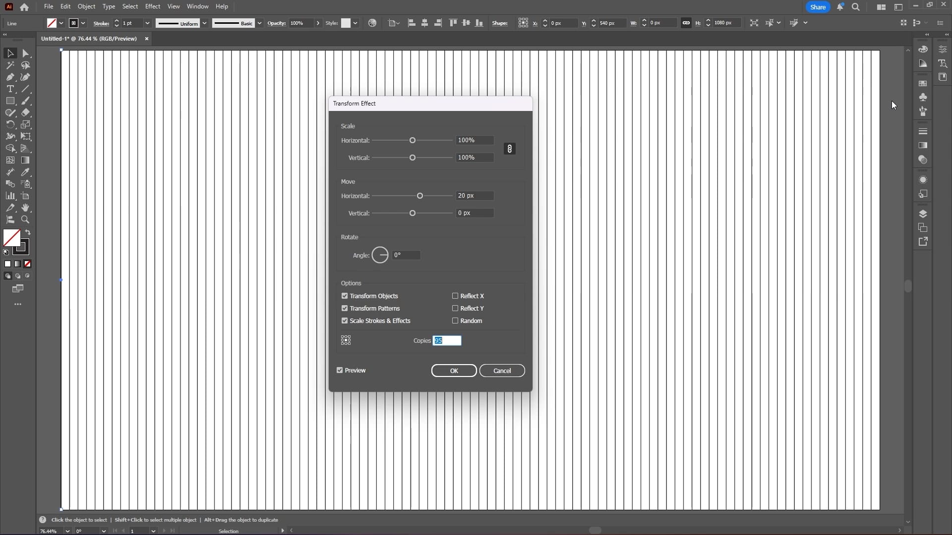Select the Direct Selection tool
952x535 pixels.
click(x=25, y=53)
